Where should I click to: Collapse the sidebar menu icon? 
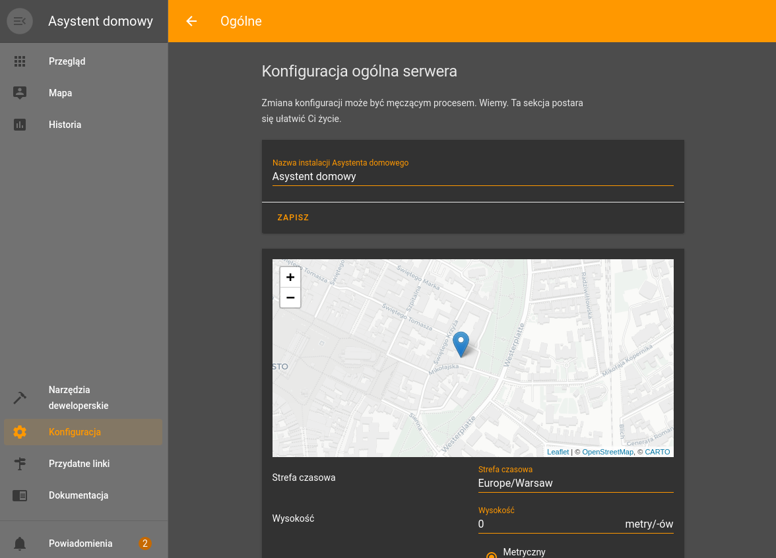click(20, 21)
